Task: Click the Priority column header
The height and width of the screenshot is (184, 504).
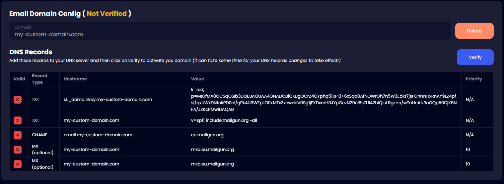Action: click(473, 79)
